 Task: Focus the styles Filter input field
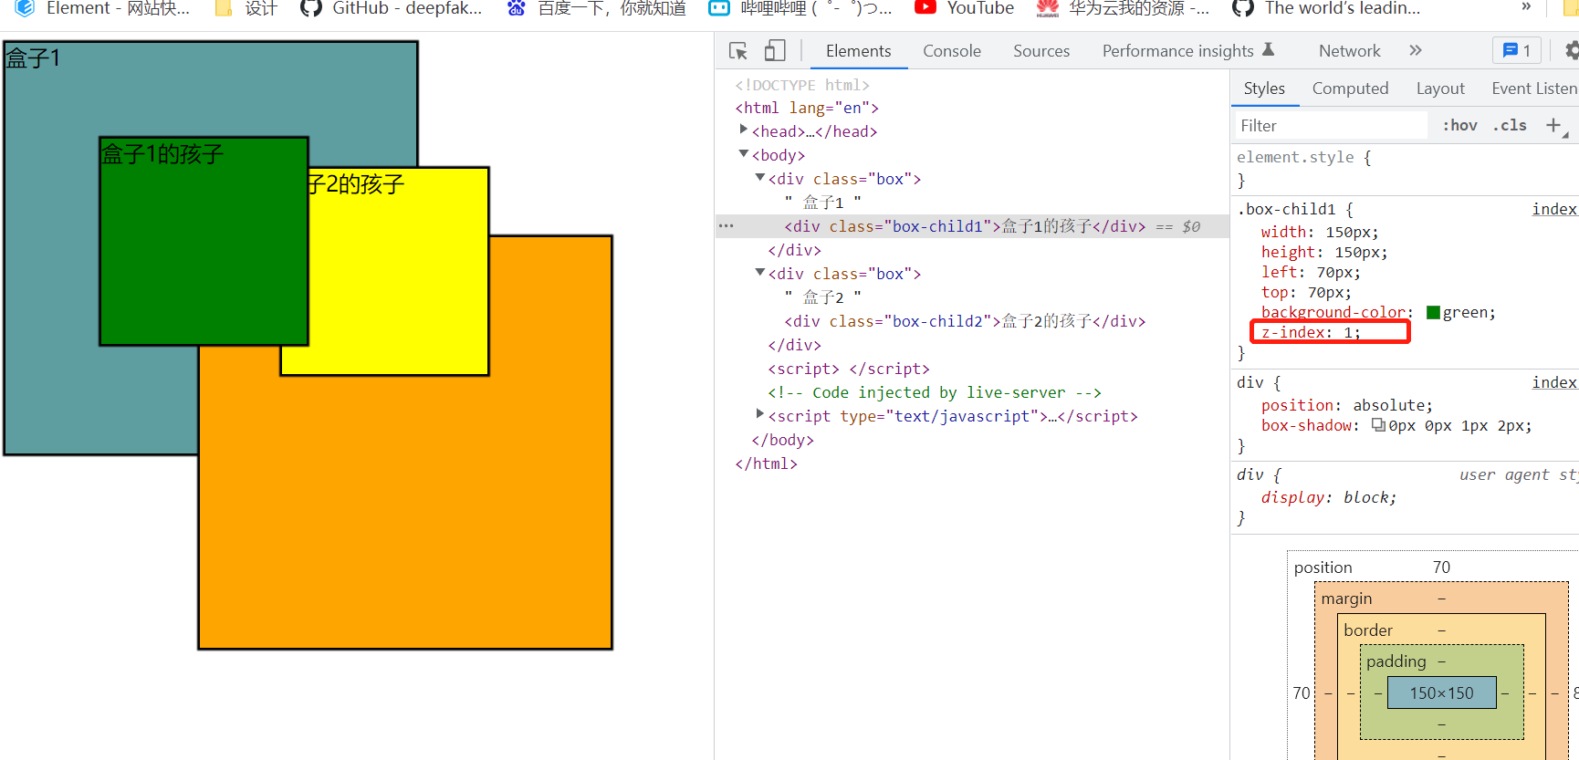point(1331,125)
